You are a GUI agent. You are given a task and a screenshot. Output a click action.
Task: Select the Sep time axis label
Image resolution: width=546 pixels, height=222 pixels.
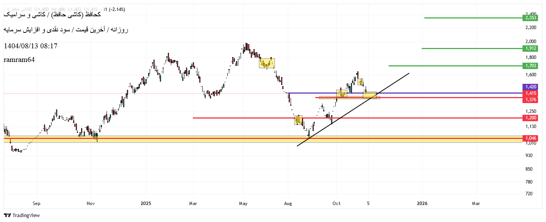tap(36, 203)
